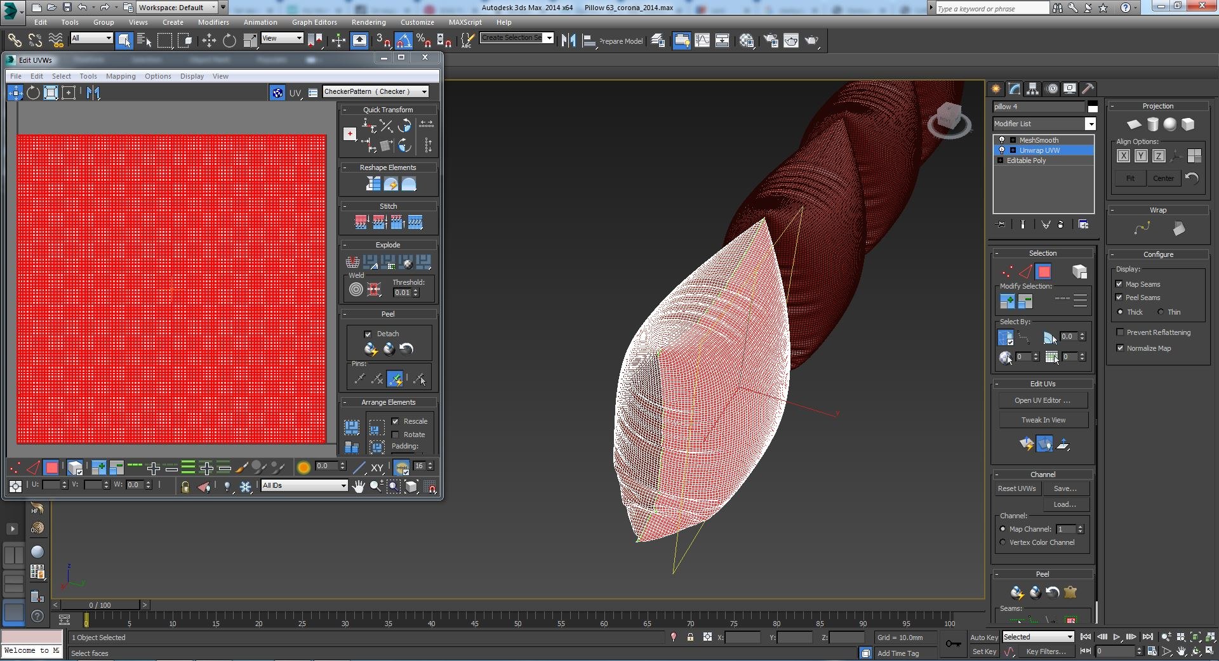Open the key mode Selected dropdown
Screen dimensions: 1219x661
click(x=1039, y=637)
